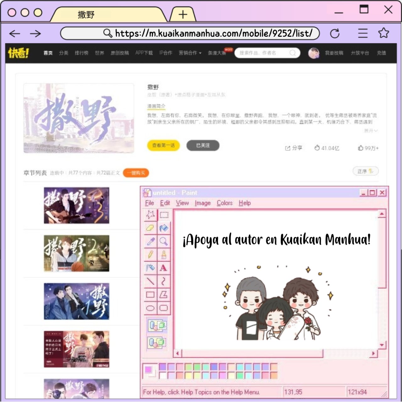Click the 41.04亿 popularity counter

(327, 148)
